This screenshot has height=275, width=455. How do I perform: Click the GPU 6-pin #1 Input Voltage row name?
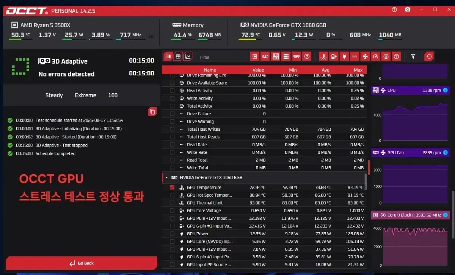pyautogui.click(x=209, y=226)
